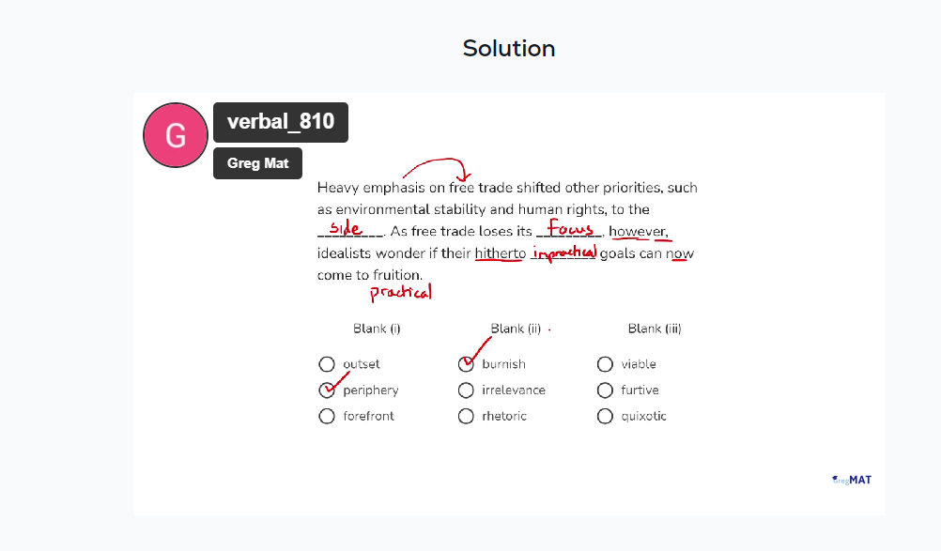Click the Greg Mat author badge
The width and height of the screenshot is (941, 551).
point(257,163)
